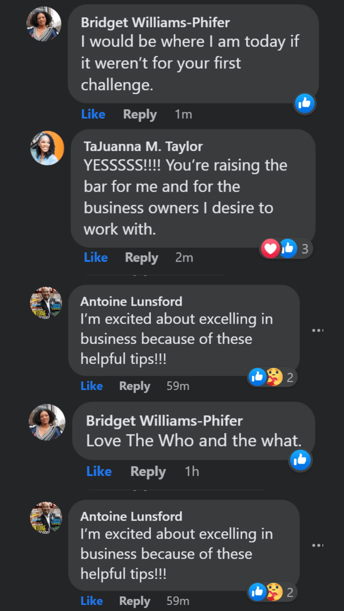
Task: Open TaJuanna M. Taylor's profile picture
Action: coord(47,148)
